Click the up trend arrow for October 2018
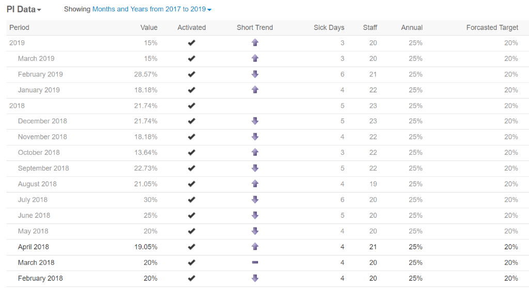 (255, 152)
